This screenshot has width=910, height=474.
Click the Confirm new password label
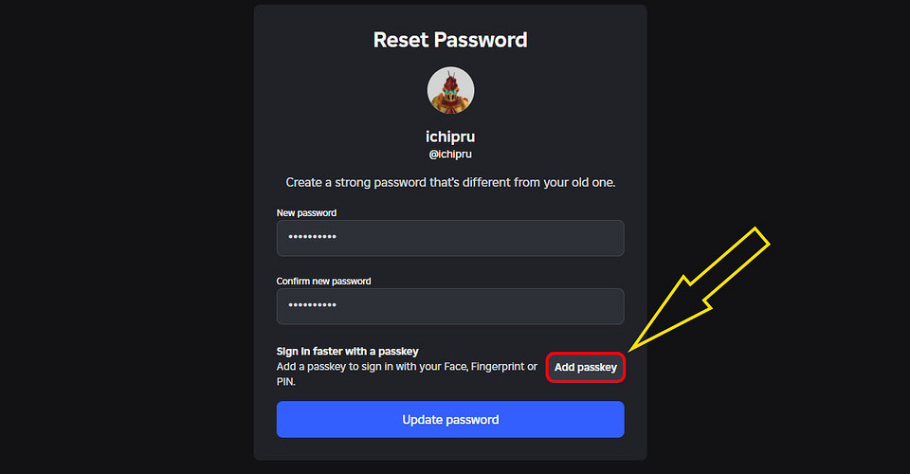[x=323, y=282]
